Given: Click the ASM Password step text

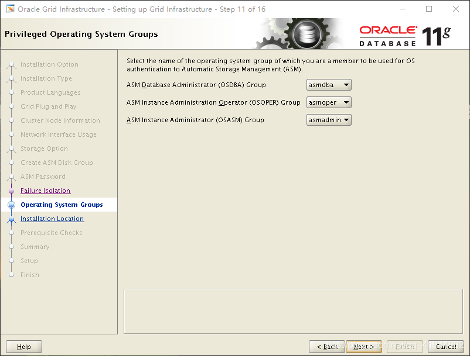Looking at the screenshot, I should pyautogui.click(x=43, y=177).
